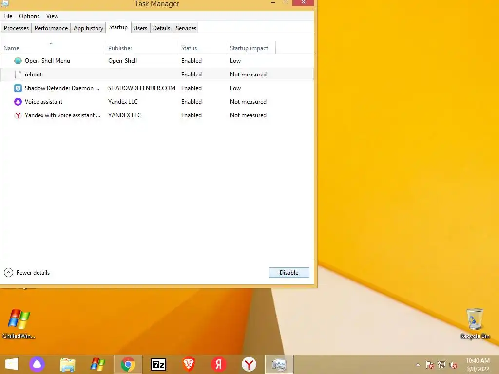Select the Shadow Defender Daemon entry name
The width and height of the screenshot is (499, 374).
(x=62, y=88)
